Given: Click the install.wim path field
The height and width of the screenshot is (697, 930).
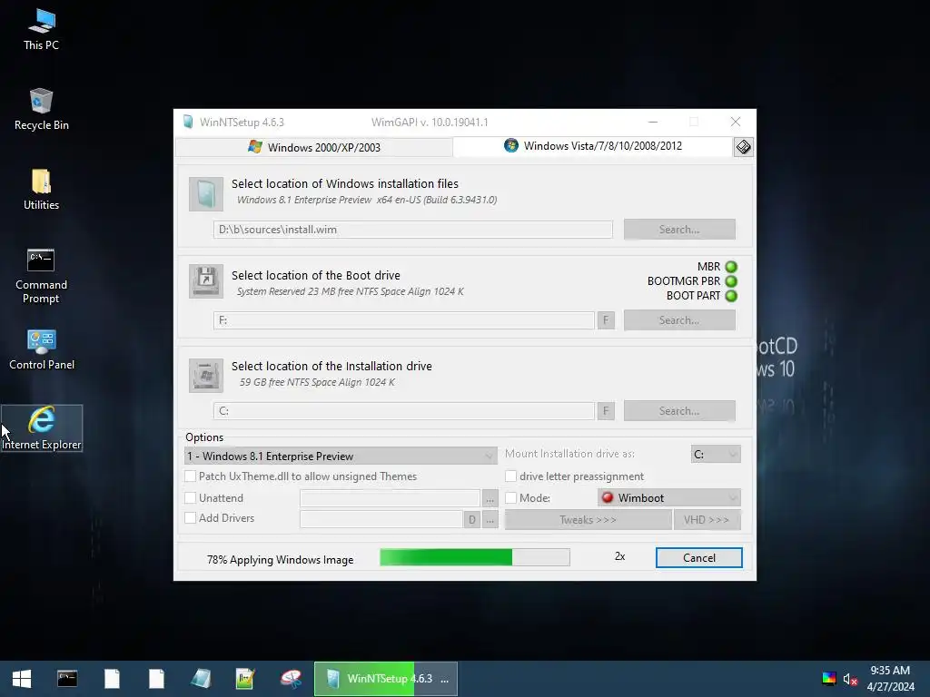Looking at the screenshot, I should tap(413, 230).
